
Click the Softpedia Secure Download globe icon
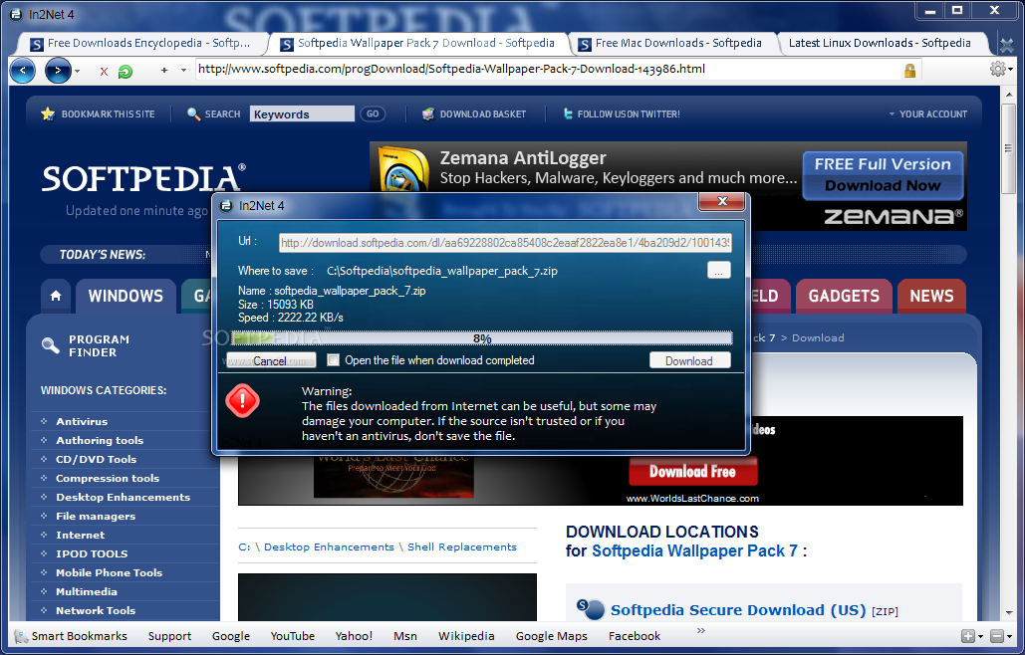[x=591, y=608]
